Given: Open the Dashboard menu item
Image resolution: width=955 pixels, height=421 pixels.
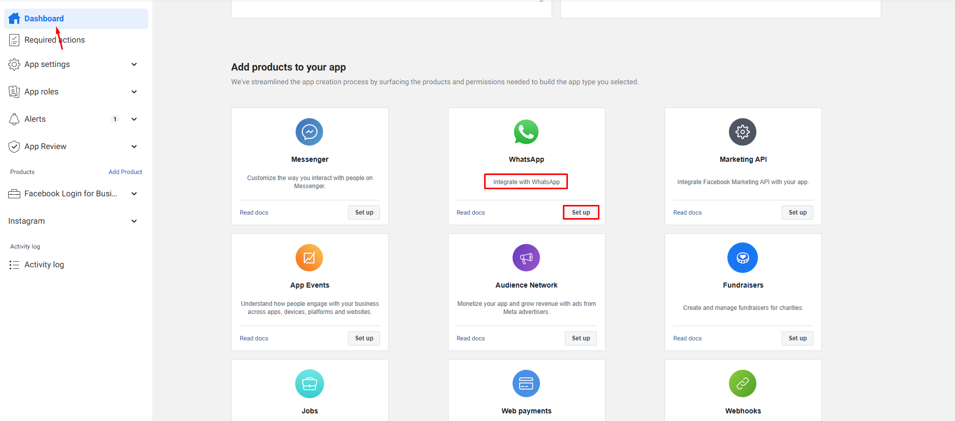Looking at the screenshot, I should [44, 19].
